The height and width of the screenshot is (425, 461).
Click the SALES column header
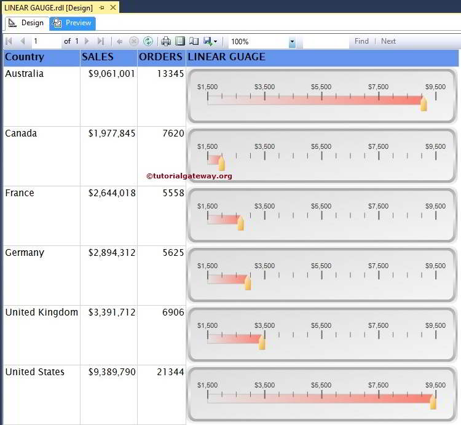click(108, 57)
